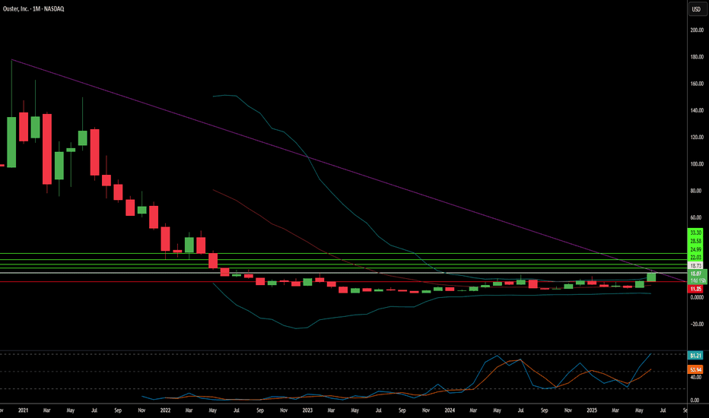
Task: Select the 22.03 green price label
Action: [696, 257]
